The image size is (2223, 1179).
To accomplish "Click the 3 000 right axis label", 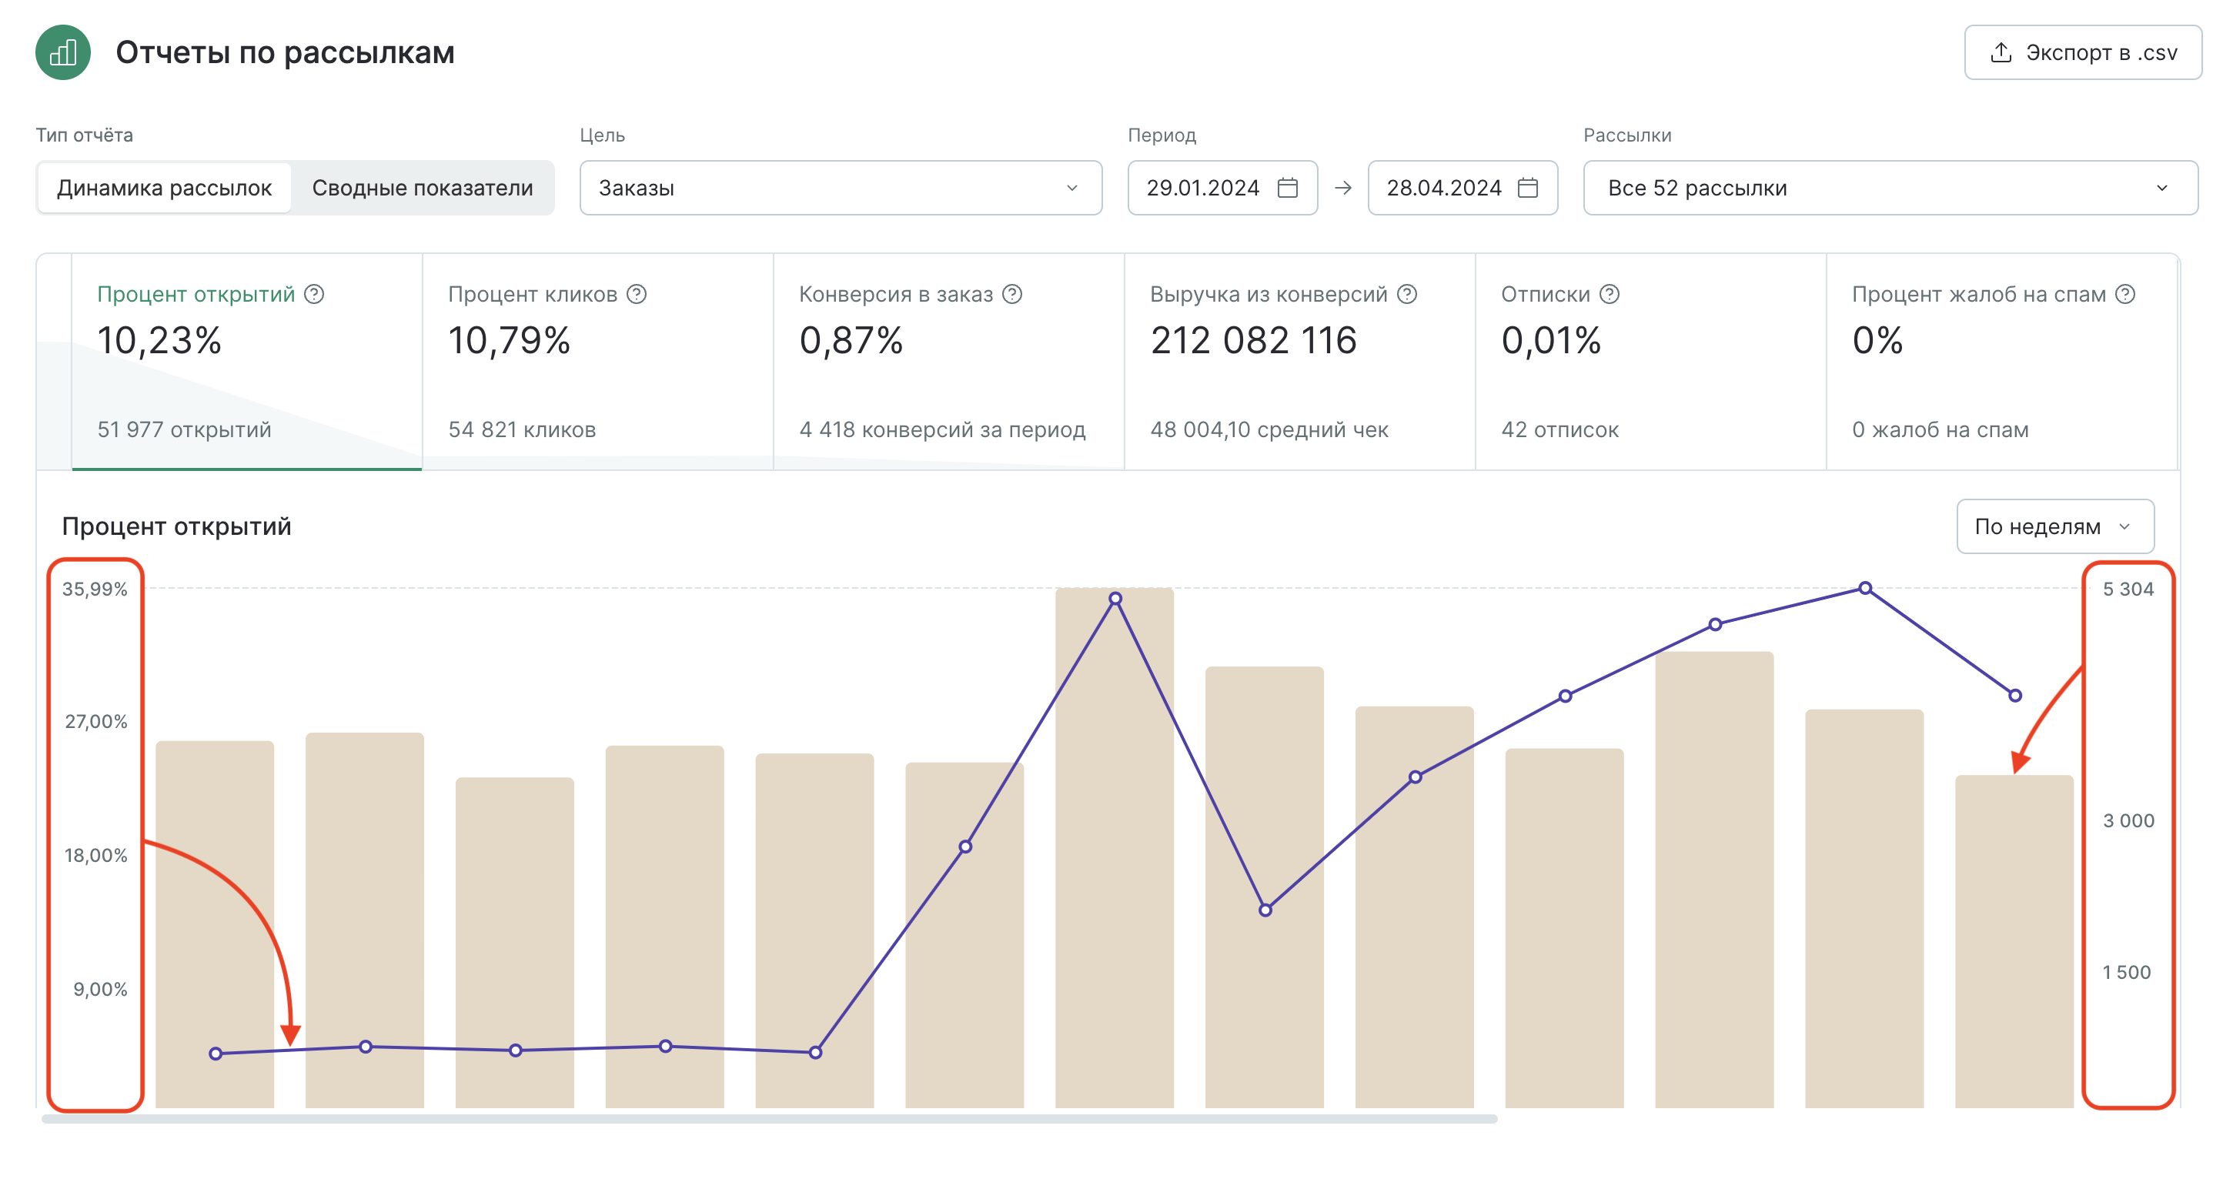I will (2128, 821).
